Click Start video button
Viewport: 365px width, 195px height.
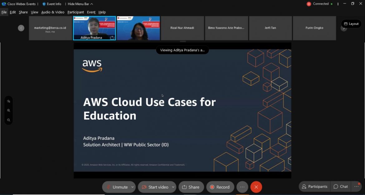155,187
